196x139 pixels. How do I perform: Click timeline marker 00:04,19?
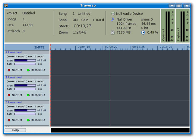point(84,47)
